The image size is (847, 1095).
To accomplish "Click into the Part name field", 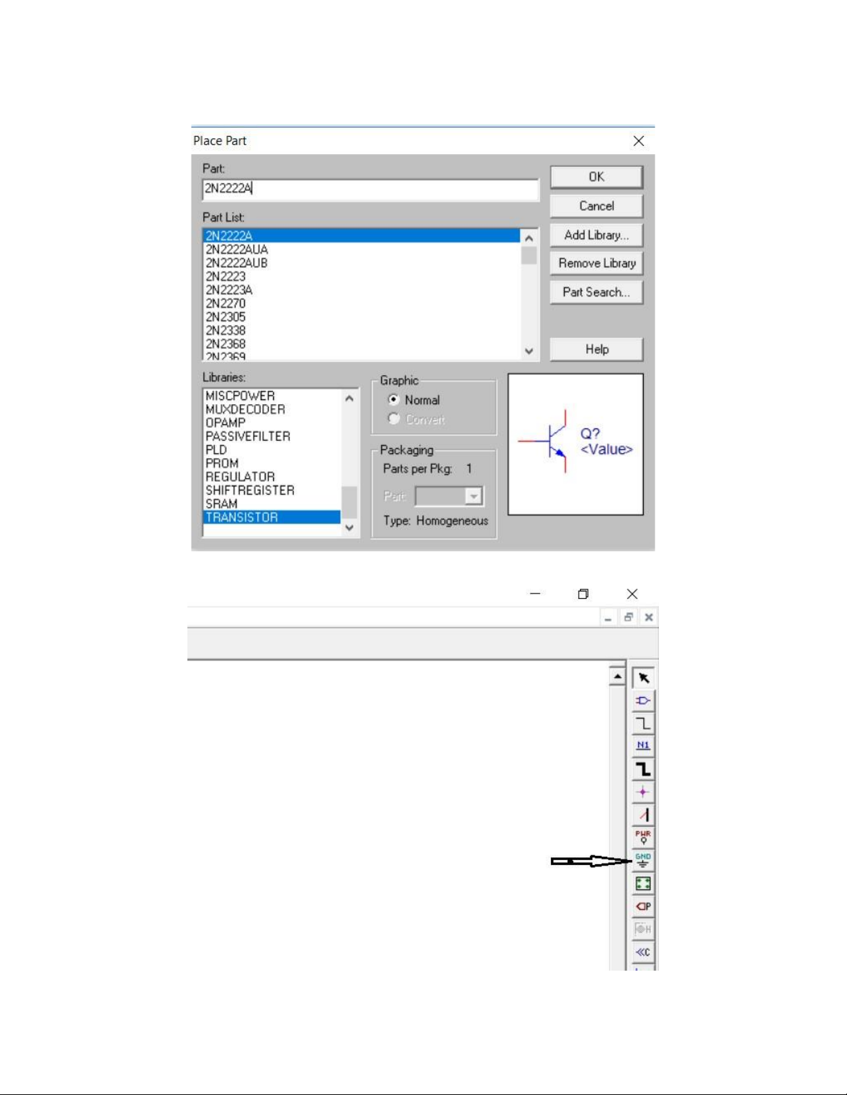I will tap(370, 189).
